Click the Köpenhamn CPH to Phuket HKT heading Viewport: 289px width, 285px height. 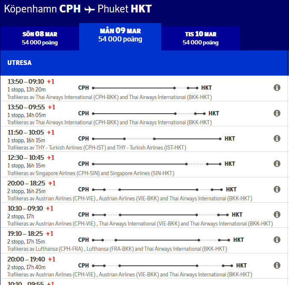[x=78, y=9]
